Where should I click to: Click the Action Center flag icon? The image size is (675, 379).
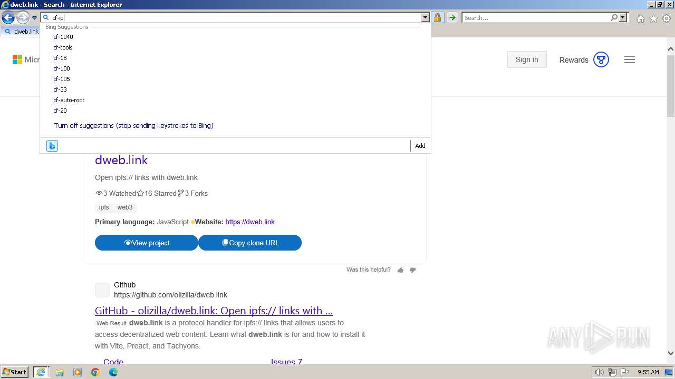coord(625,372)
